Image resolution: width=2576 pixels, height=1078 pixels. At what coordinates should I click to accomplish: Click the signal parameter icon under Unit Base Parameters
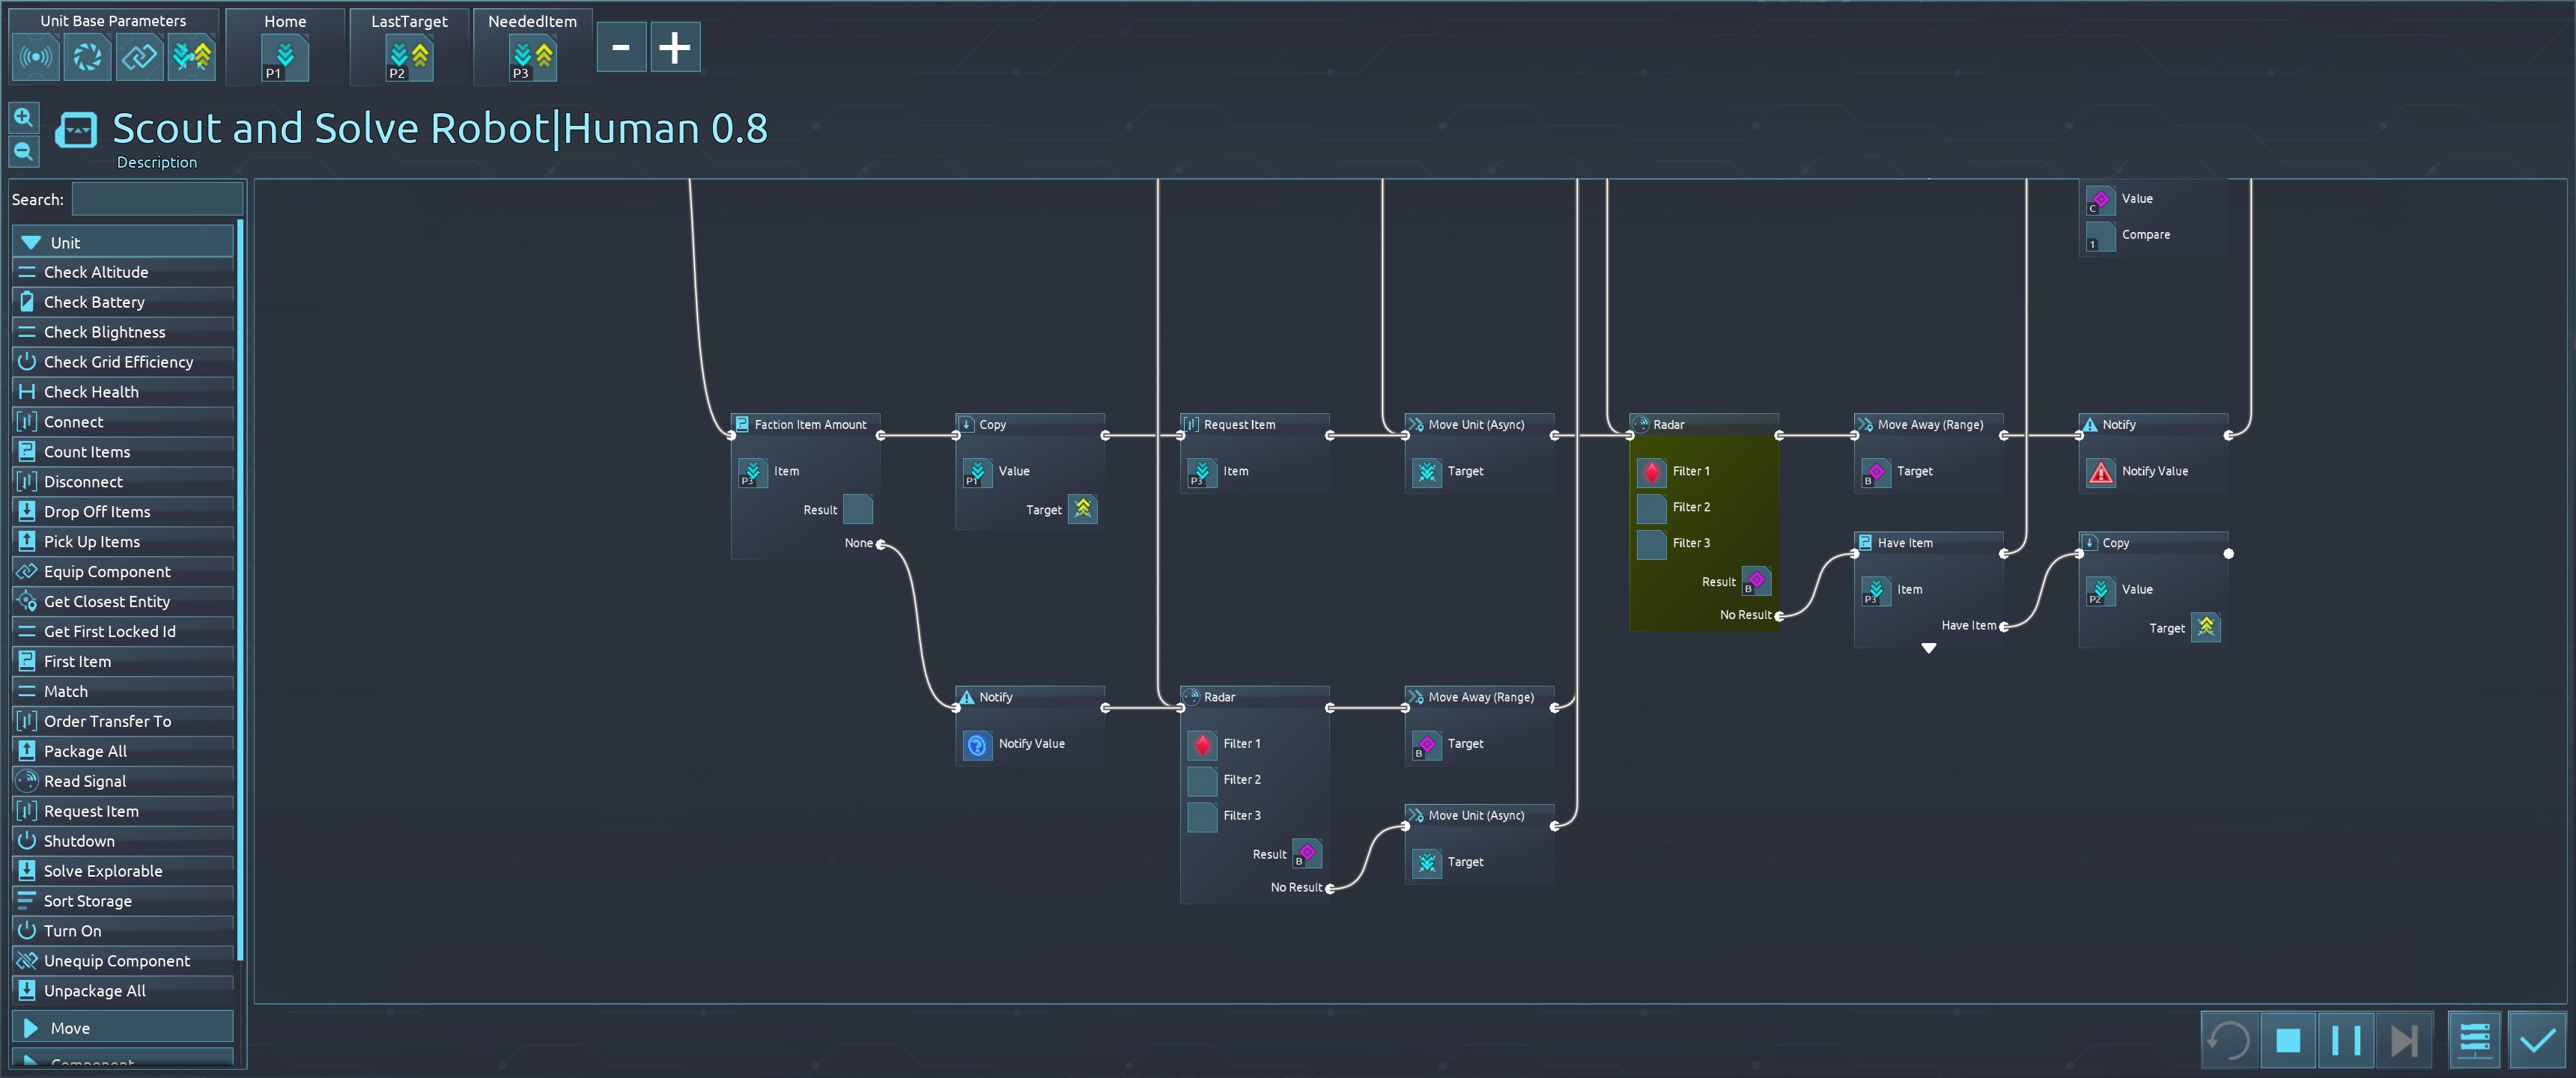pos(36,56)
